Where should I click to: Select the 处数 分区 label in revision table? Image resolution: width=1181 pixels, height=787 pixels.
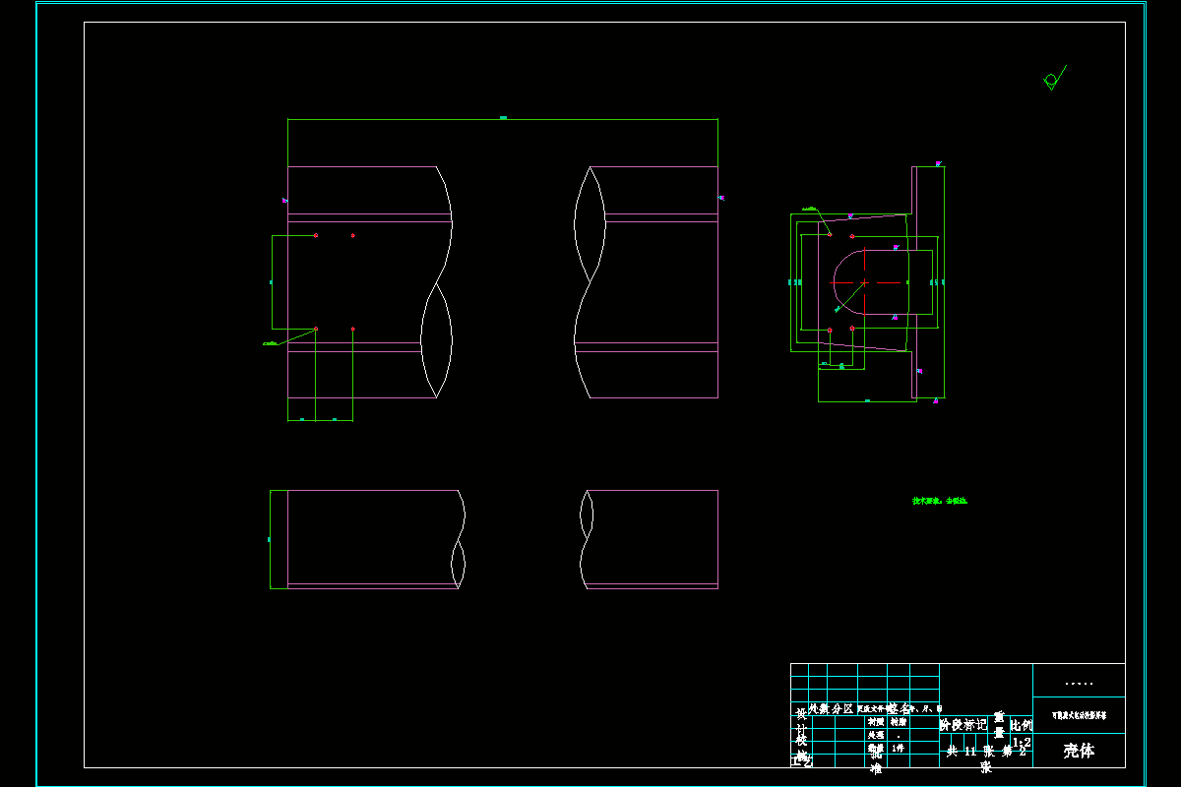831,708
